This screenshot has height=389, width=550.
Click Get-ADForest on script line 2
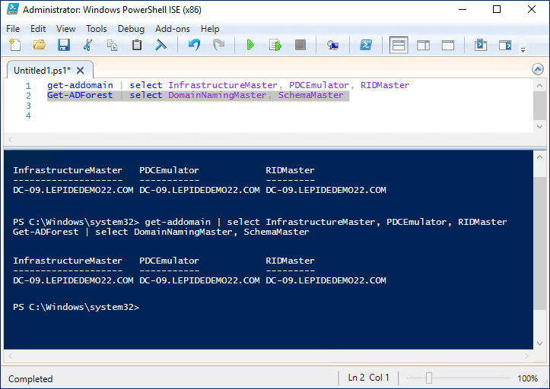coord(80,95)
